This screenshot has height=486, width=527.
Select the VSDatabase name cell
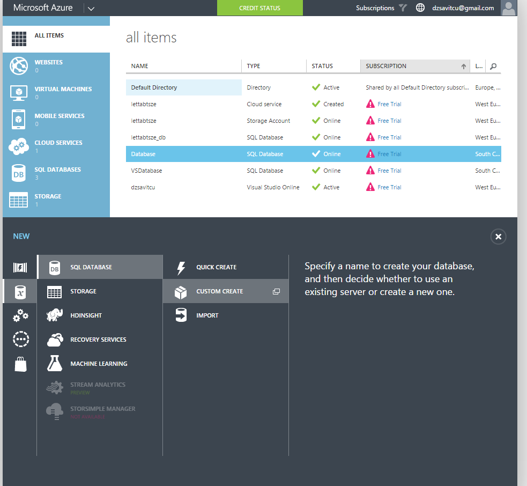(x=183, y=171)
